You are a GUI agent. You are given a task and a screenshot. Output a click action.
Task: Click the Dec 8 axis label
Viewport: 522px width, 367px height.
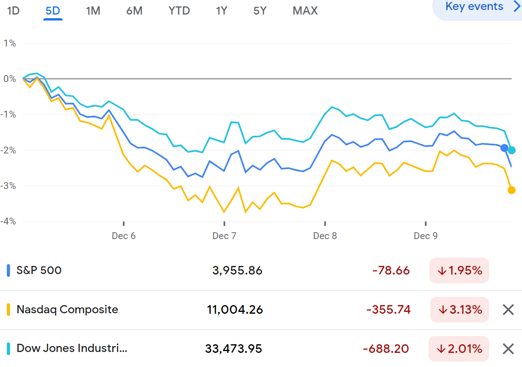pyautogui.click(x=325, y=236)
